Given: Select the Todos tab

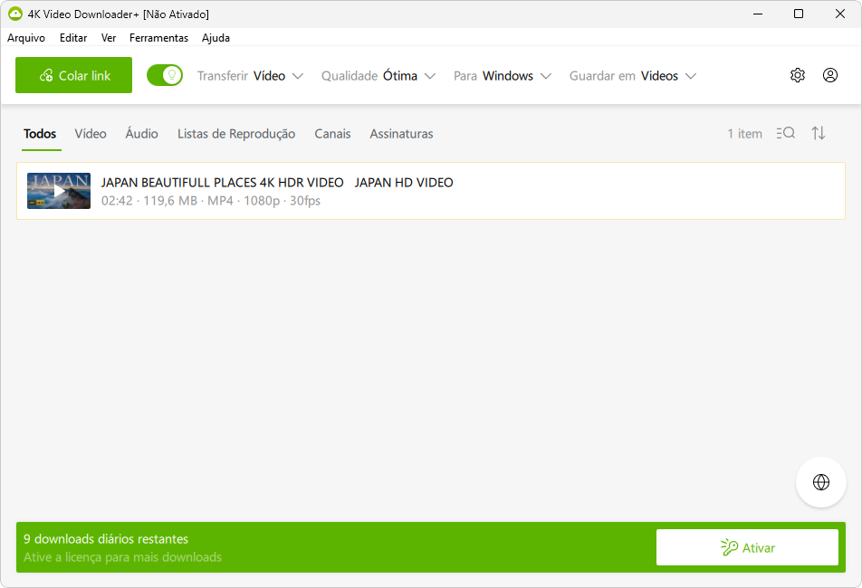Looking at the screenshot, I should tap(40, 133).
